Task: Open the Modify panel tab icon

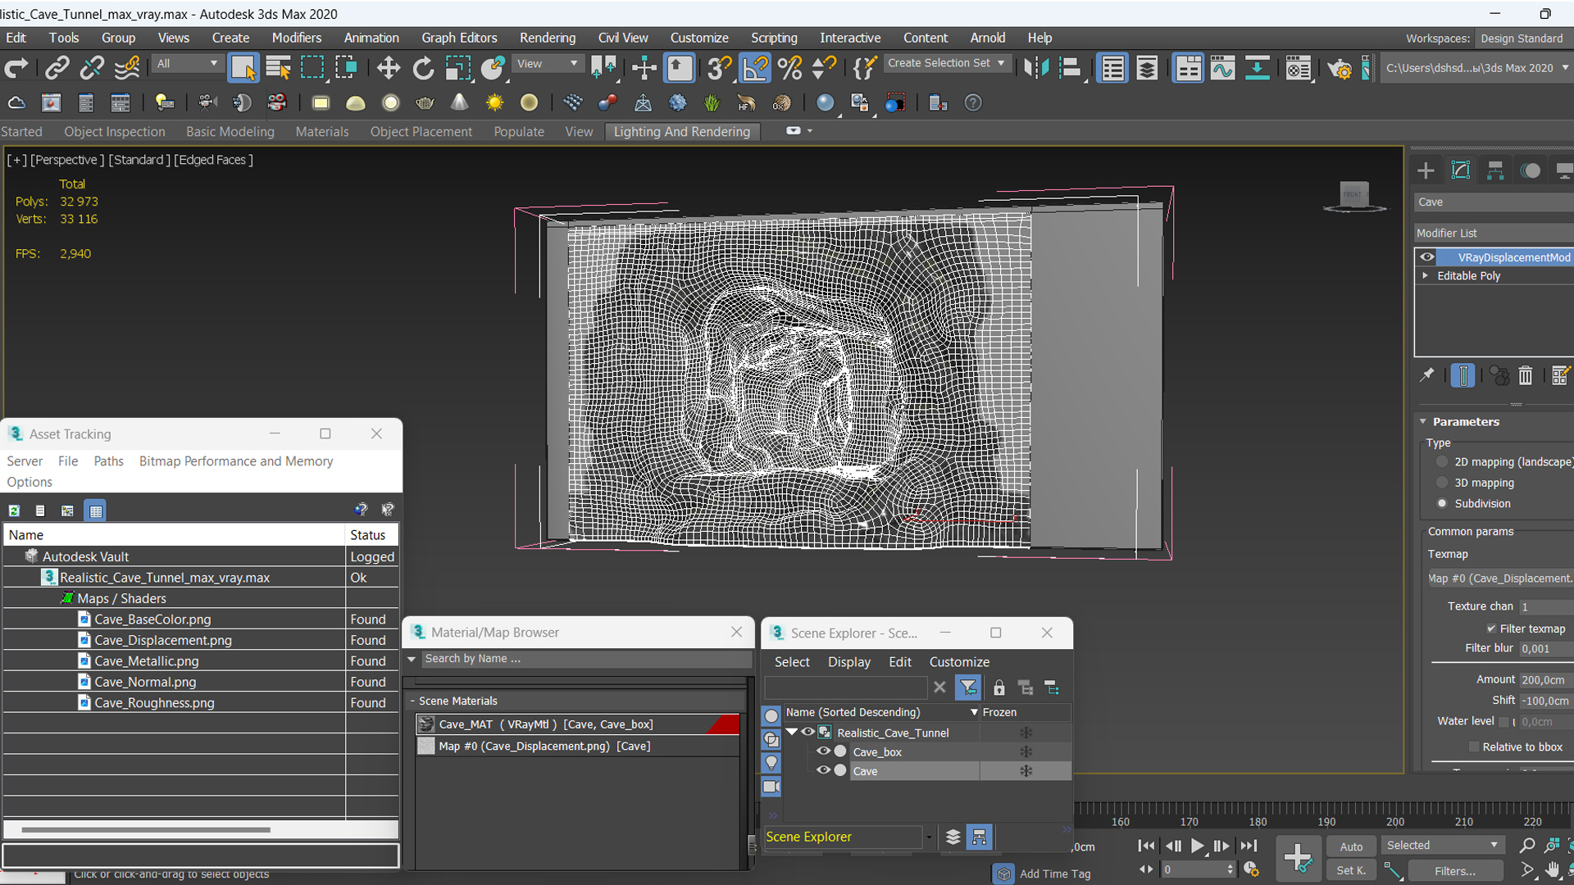Action: pyautogui.click(x=1461, y=170)
